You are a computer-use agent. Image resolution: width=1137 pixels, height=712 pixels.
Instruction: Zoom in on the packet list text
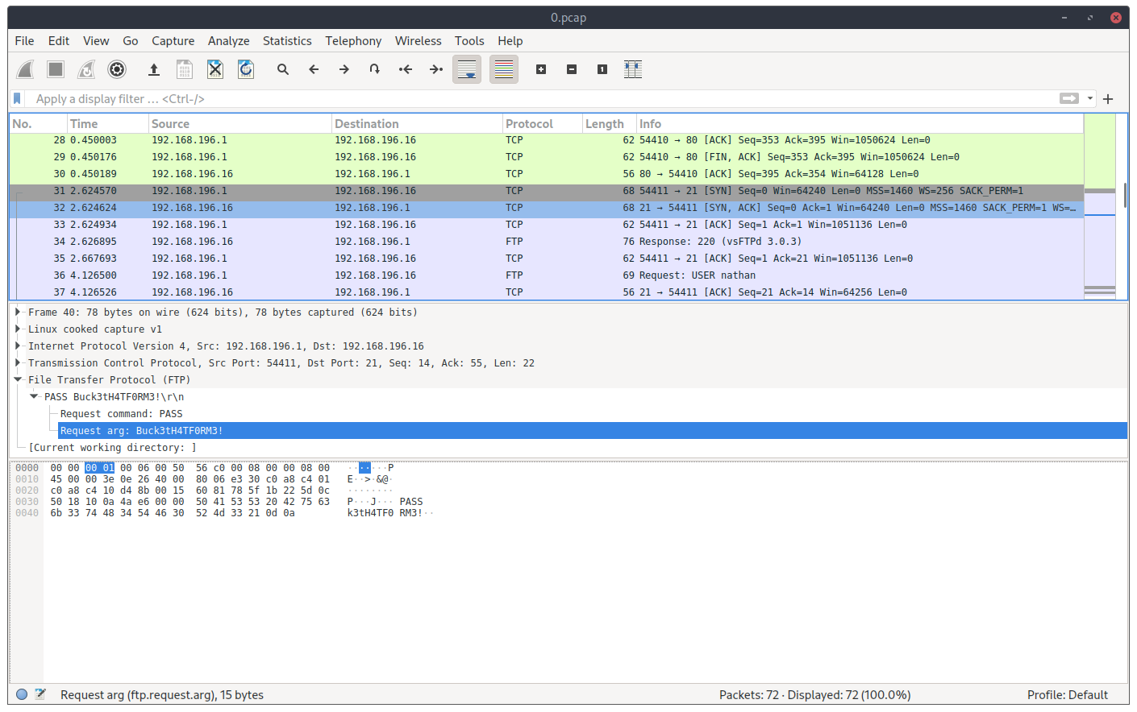(x=540, y=69)
